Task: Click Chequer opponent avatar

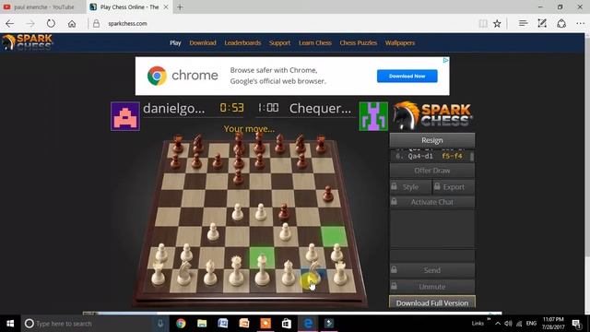Action: click(x=373, y=116)
